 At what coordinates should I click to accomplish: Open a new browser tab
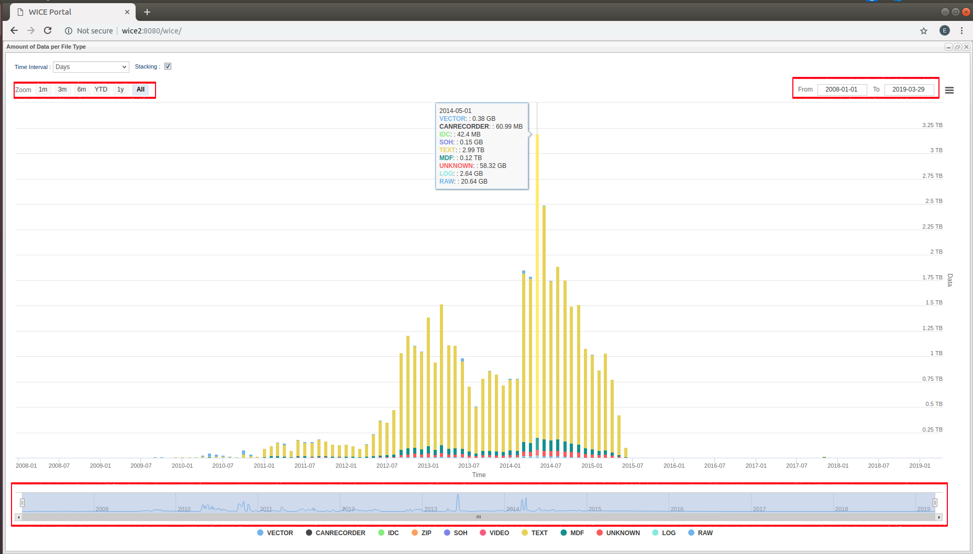click(147, 12)
